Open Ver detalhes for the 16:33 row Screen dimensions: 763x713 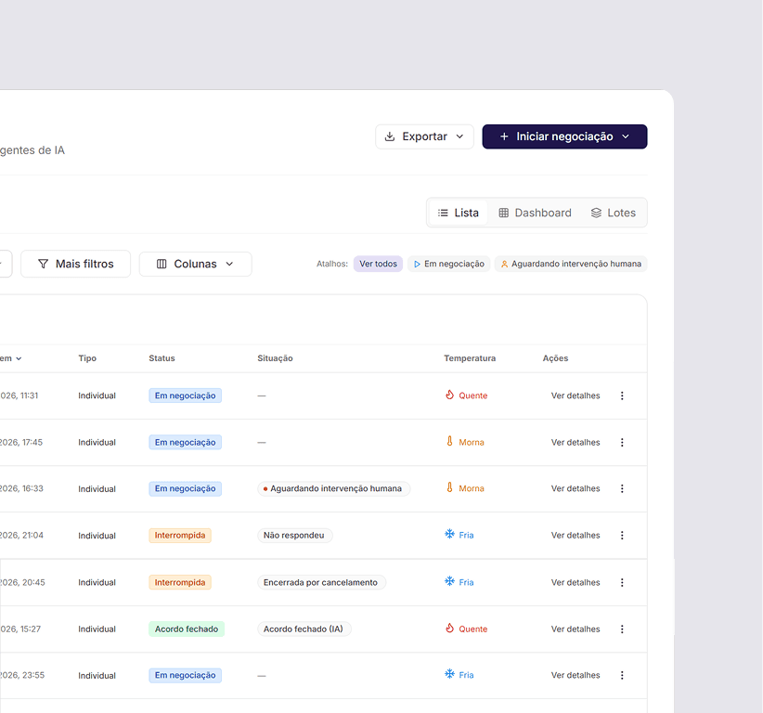[x=575, y=488]
